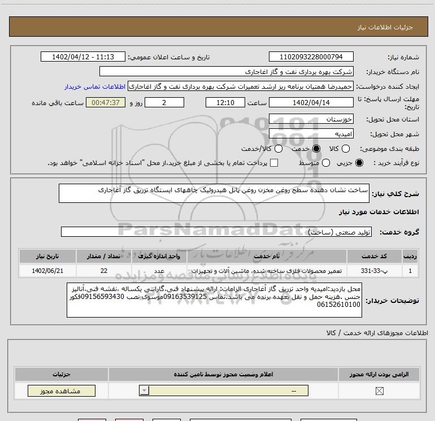Click the نام خدمت column header
Viewport: 435px width, 421px height.
coord(267,256)
